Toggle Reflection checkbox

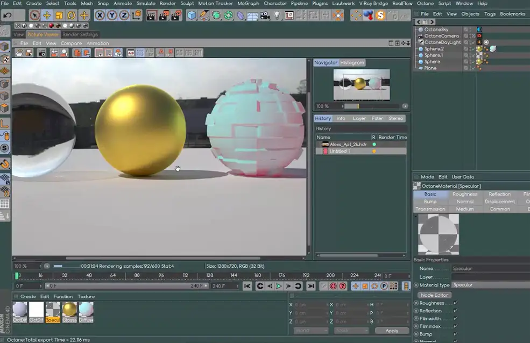pyautogui.click(x=455, y=311)
